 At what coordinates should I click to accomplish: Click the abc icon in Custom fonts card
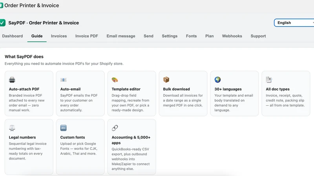tap(63, 128)
